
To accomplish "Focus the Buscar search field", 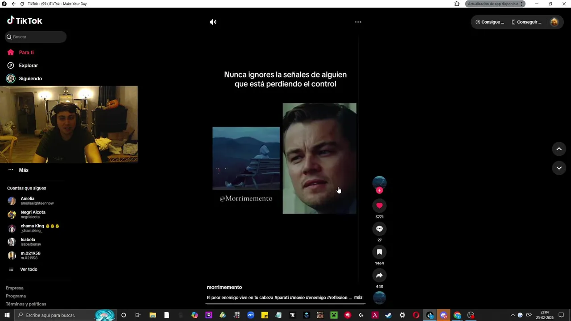I will tap(36, 37).
